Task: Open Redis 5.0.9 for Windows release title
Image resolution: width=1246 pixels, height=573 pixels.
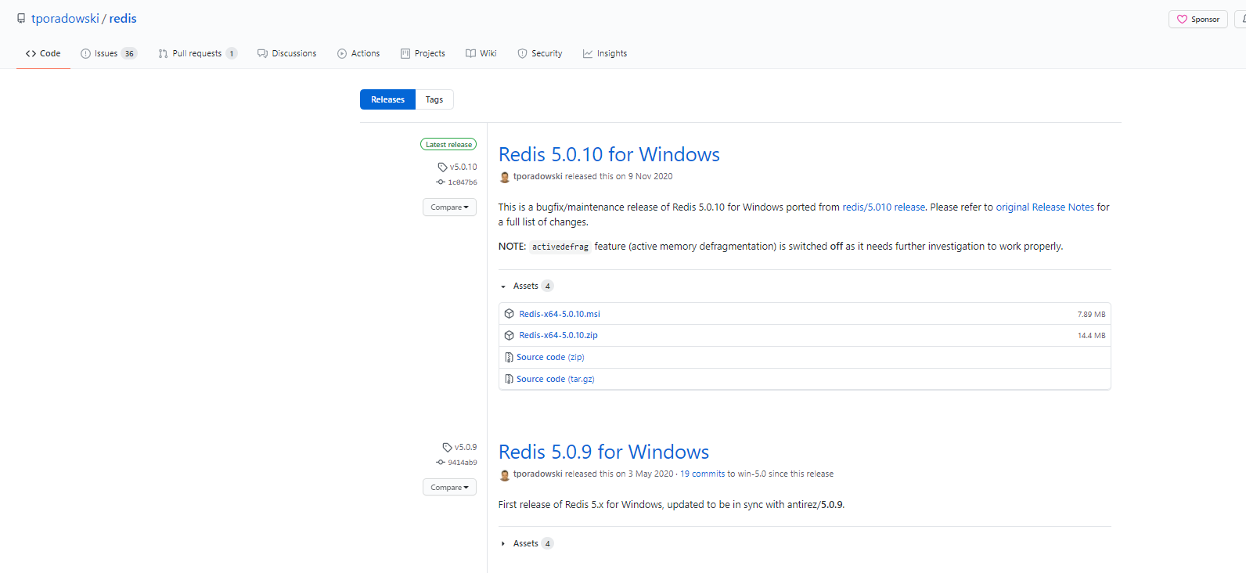Action: tap(603, 452)
